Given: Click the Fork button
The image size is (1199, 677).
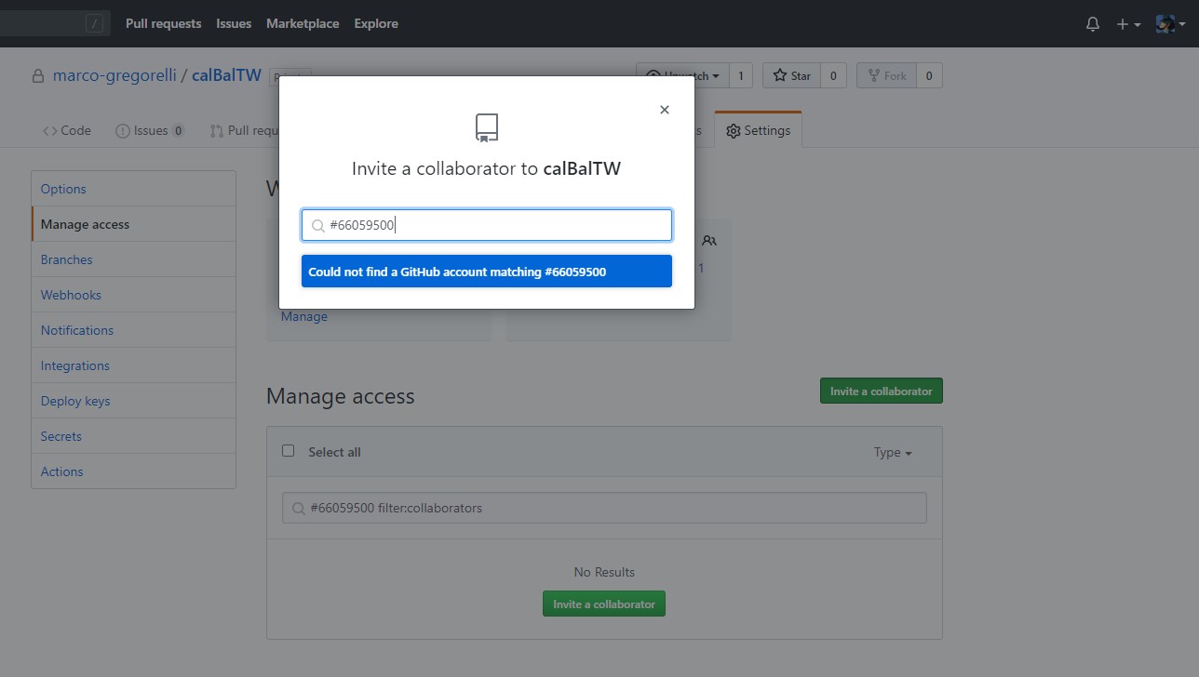Looking at the screenshot, I should 886,75.
